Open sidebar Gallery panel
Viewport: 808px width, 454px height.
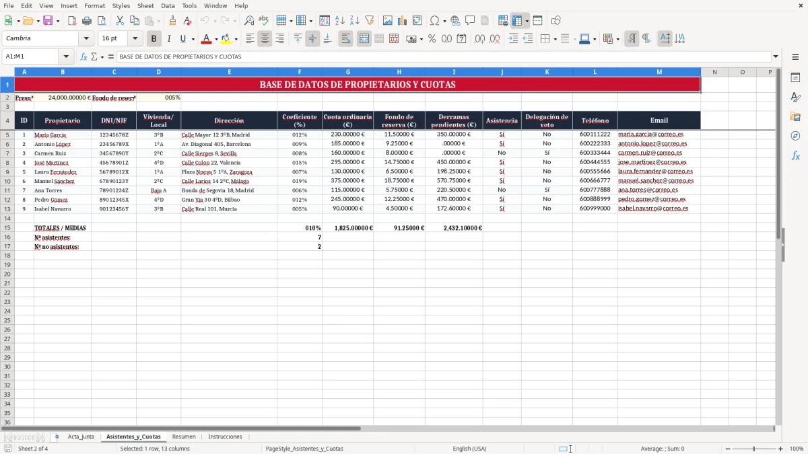coord(795,117)
